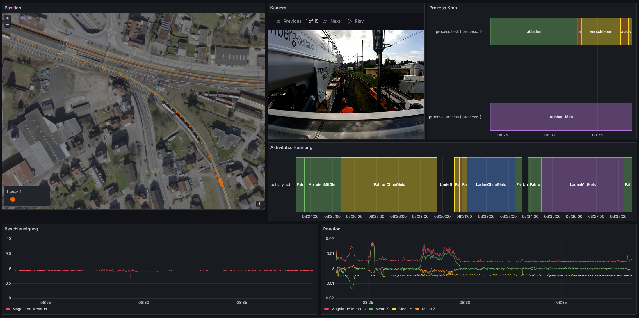Click the Previous rewind icon in Kamera
639x318 pixels.
click(x=278, y=21)
